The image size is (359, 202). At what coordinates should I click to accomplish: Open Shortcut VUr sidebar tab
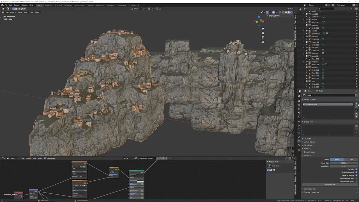tap(295, 35)
